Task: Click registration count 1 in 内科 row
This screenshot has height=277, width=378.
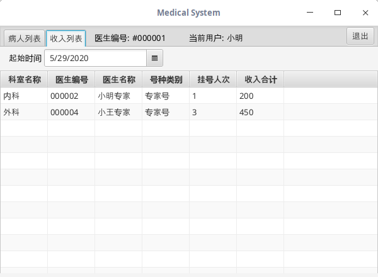Action: coord(213,96)
